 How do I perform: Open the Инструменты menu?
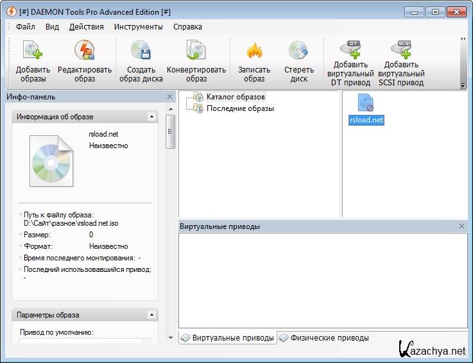(138, 27)
